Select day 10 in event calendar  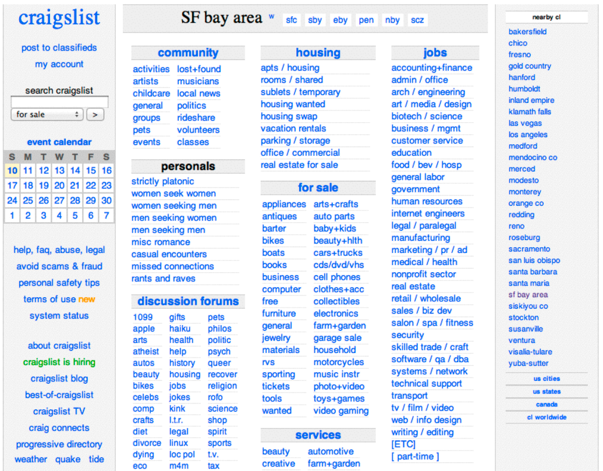(x=12, y=170)
